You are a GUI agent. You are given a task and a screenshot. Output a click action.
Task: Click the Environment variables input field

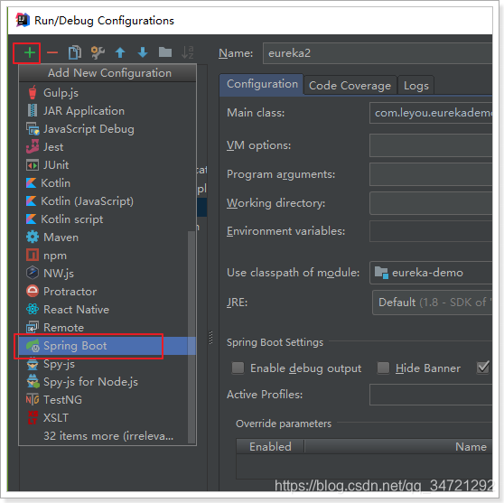[x=431, y=231]
